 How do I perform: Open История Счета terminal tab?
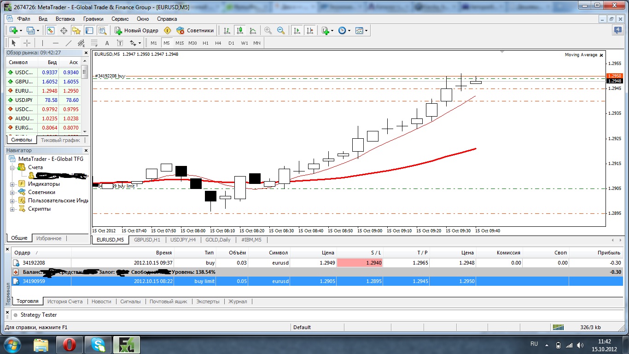tap(65, 301)
